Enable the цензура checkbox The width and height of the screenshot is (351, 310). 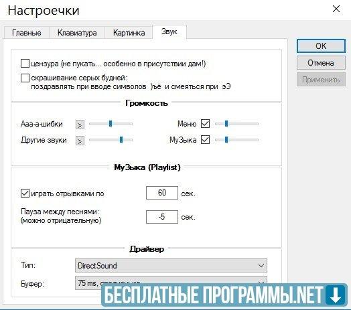pos(25,64)
